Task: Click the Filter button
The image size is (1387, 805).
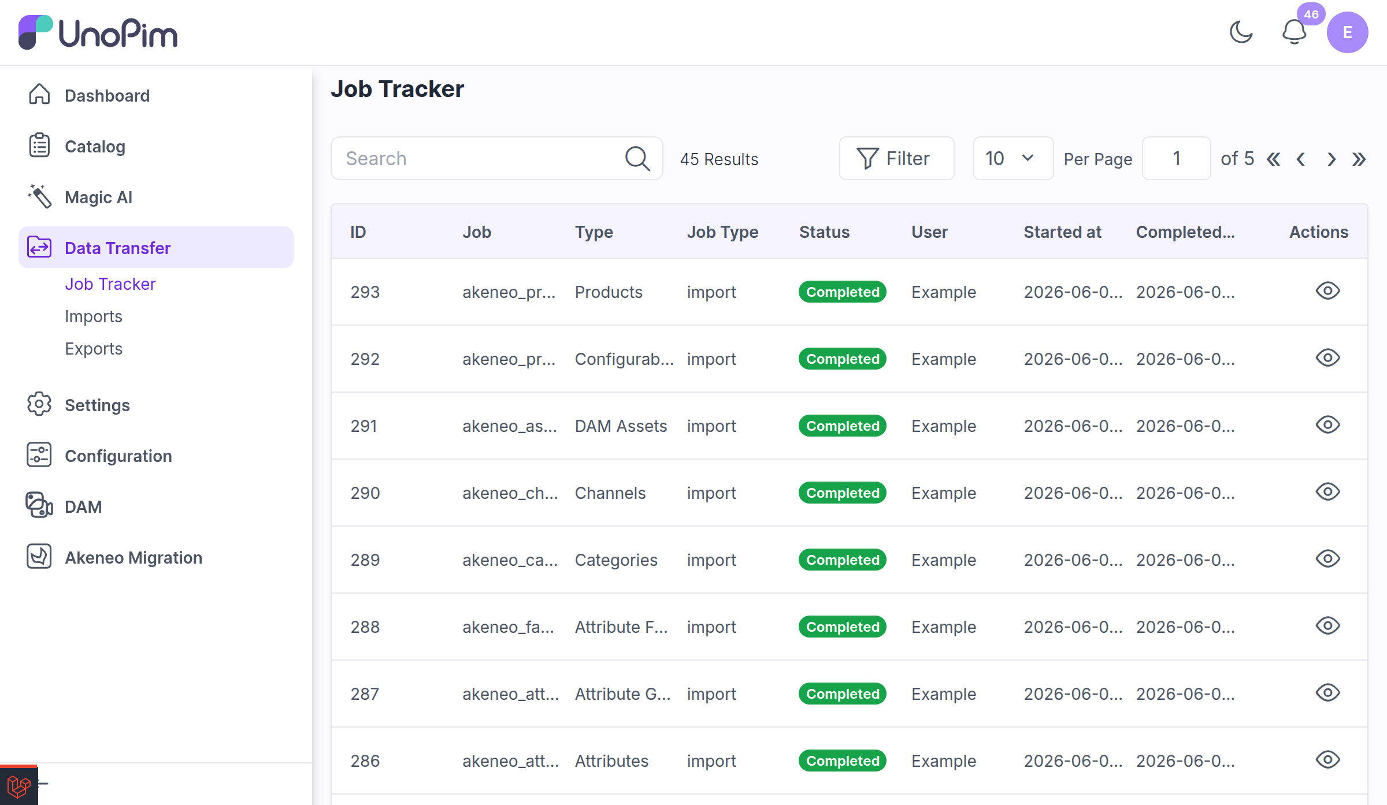Action: pos(896,158)
